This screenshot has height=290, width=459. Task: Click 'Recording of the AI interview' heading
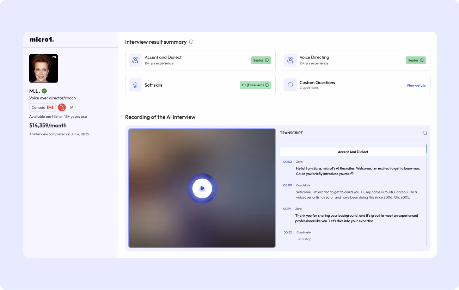tap(160, 117)
